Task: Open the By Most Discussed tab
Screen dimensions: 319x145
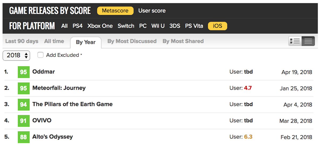Action: [132, 41]
